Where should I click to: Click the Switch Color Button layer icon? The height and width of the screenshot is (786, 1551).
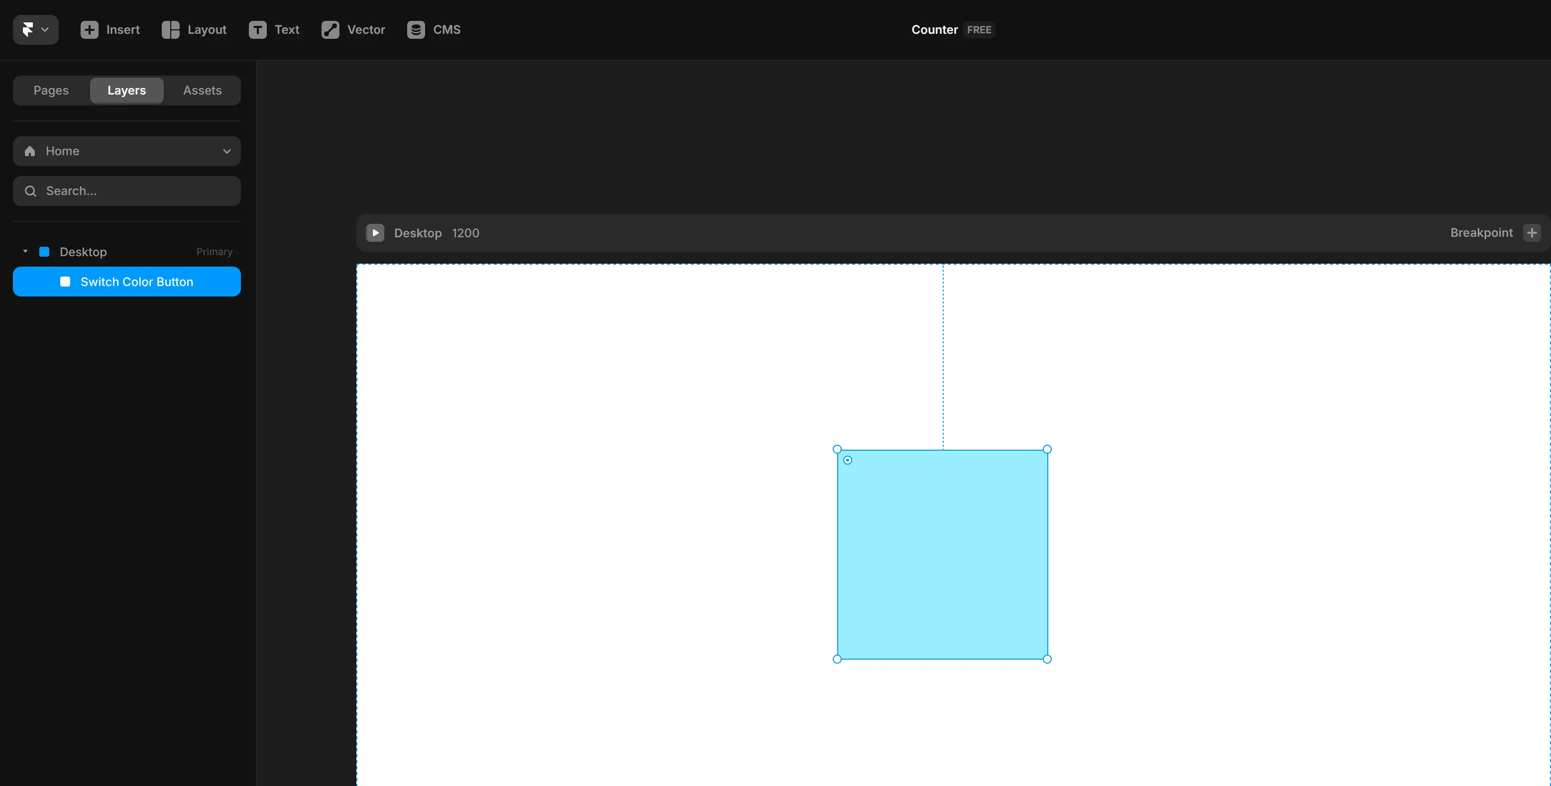click(65, 282)
